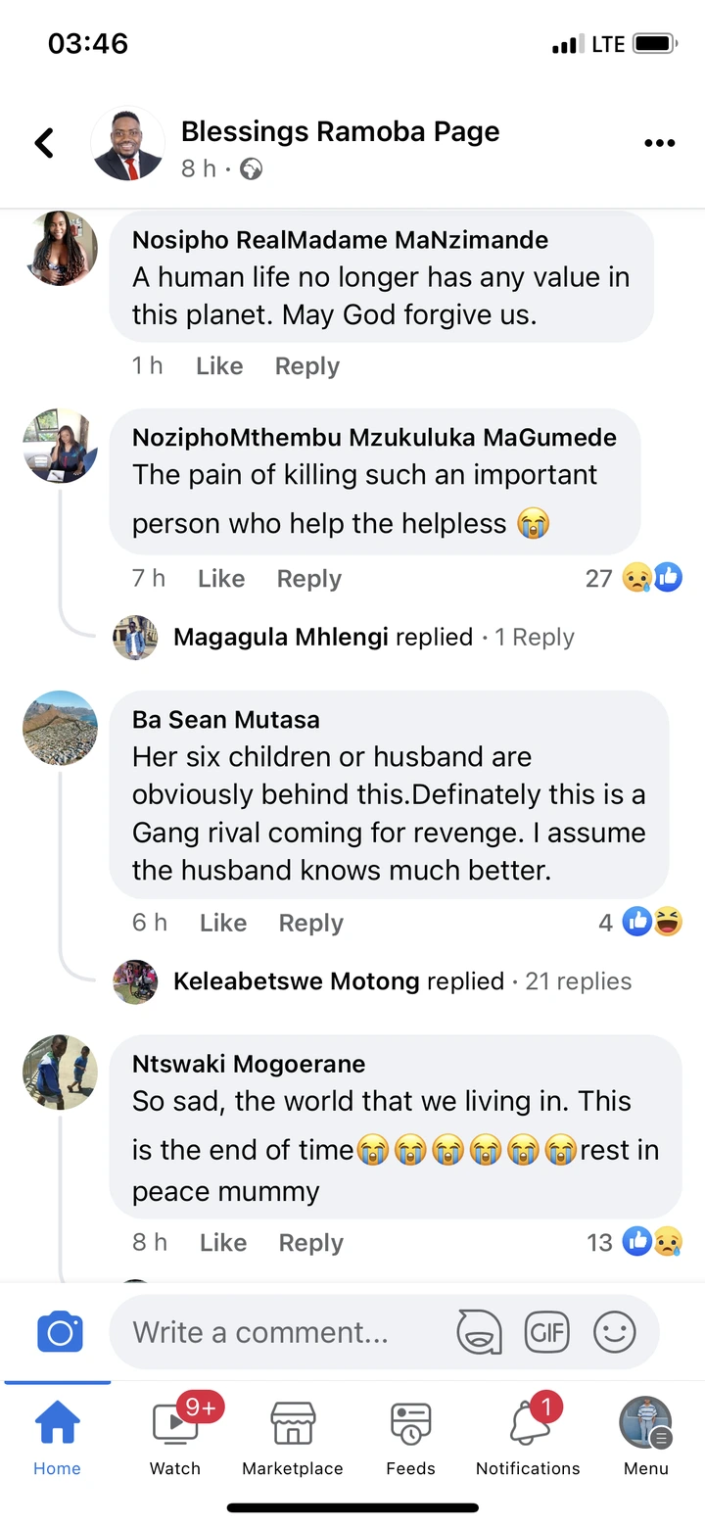Open the sticker picker icon
Screen dimensions: 705x1527
tap(479, 1332)
